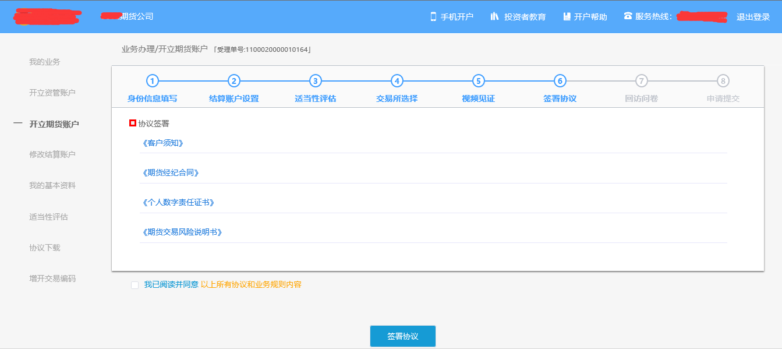Open the 《期货经纪合同》 agreement
Image resolution: width=782 pixels, height=349 pixels.
pyautogui.click(x=174, y=172)
